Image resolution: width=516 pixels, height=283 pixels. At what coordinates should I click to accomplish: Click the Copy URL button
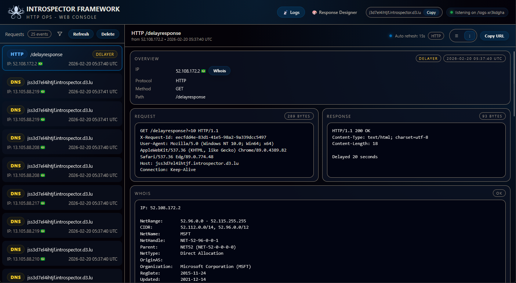494,36
